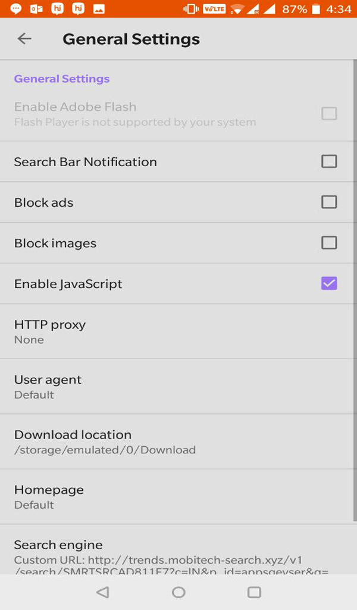Open the Search engine custom URL setting
The width and height of the screenshot is (357, 610).
[176, 549]
